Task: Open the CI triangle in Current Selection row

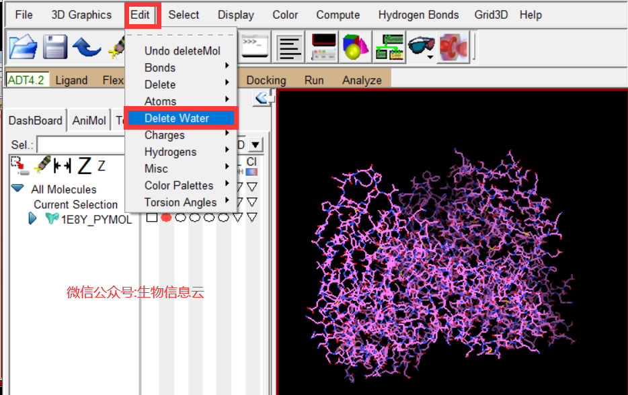Action: click(252, 202)
